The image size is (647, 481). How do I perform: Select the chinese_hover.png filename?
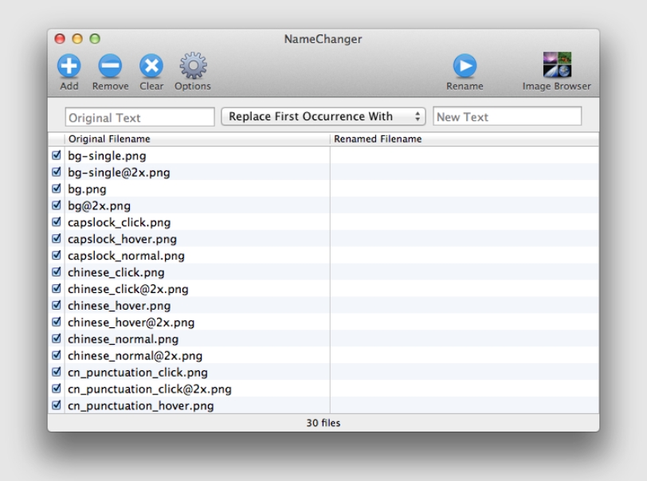[120, 306]
